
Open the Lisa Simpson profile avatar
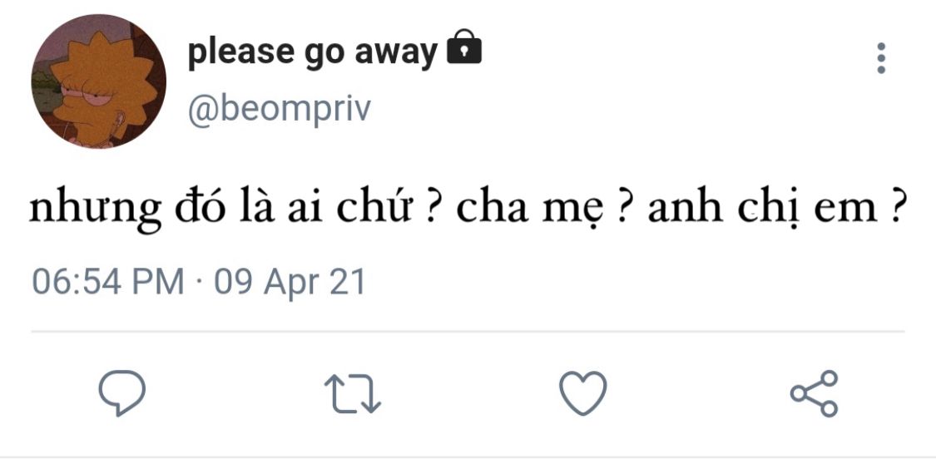tap(98, 81)
